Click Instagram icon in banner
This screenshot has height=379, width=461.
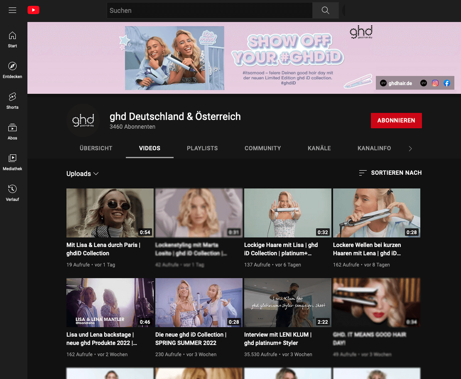click(x=435, y=83)
